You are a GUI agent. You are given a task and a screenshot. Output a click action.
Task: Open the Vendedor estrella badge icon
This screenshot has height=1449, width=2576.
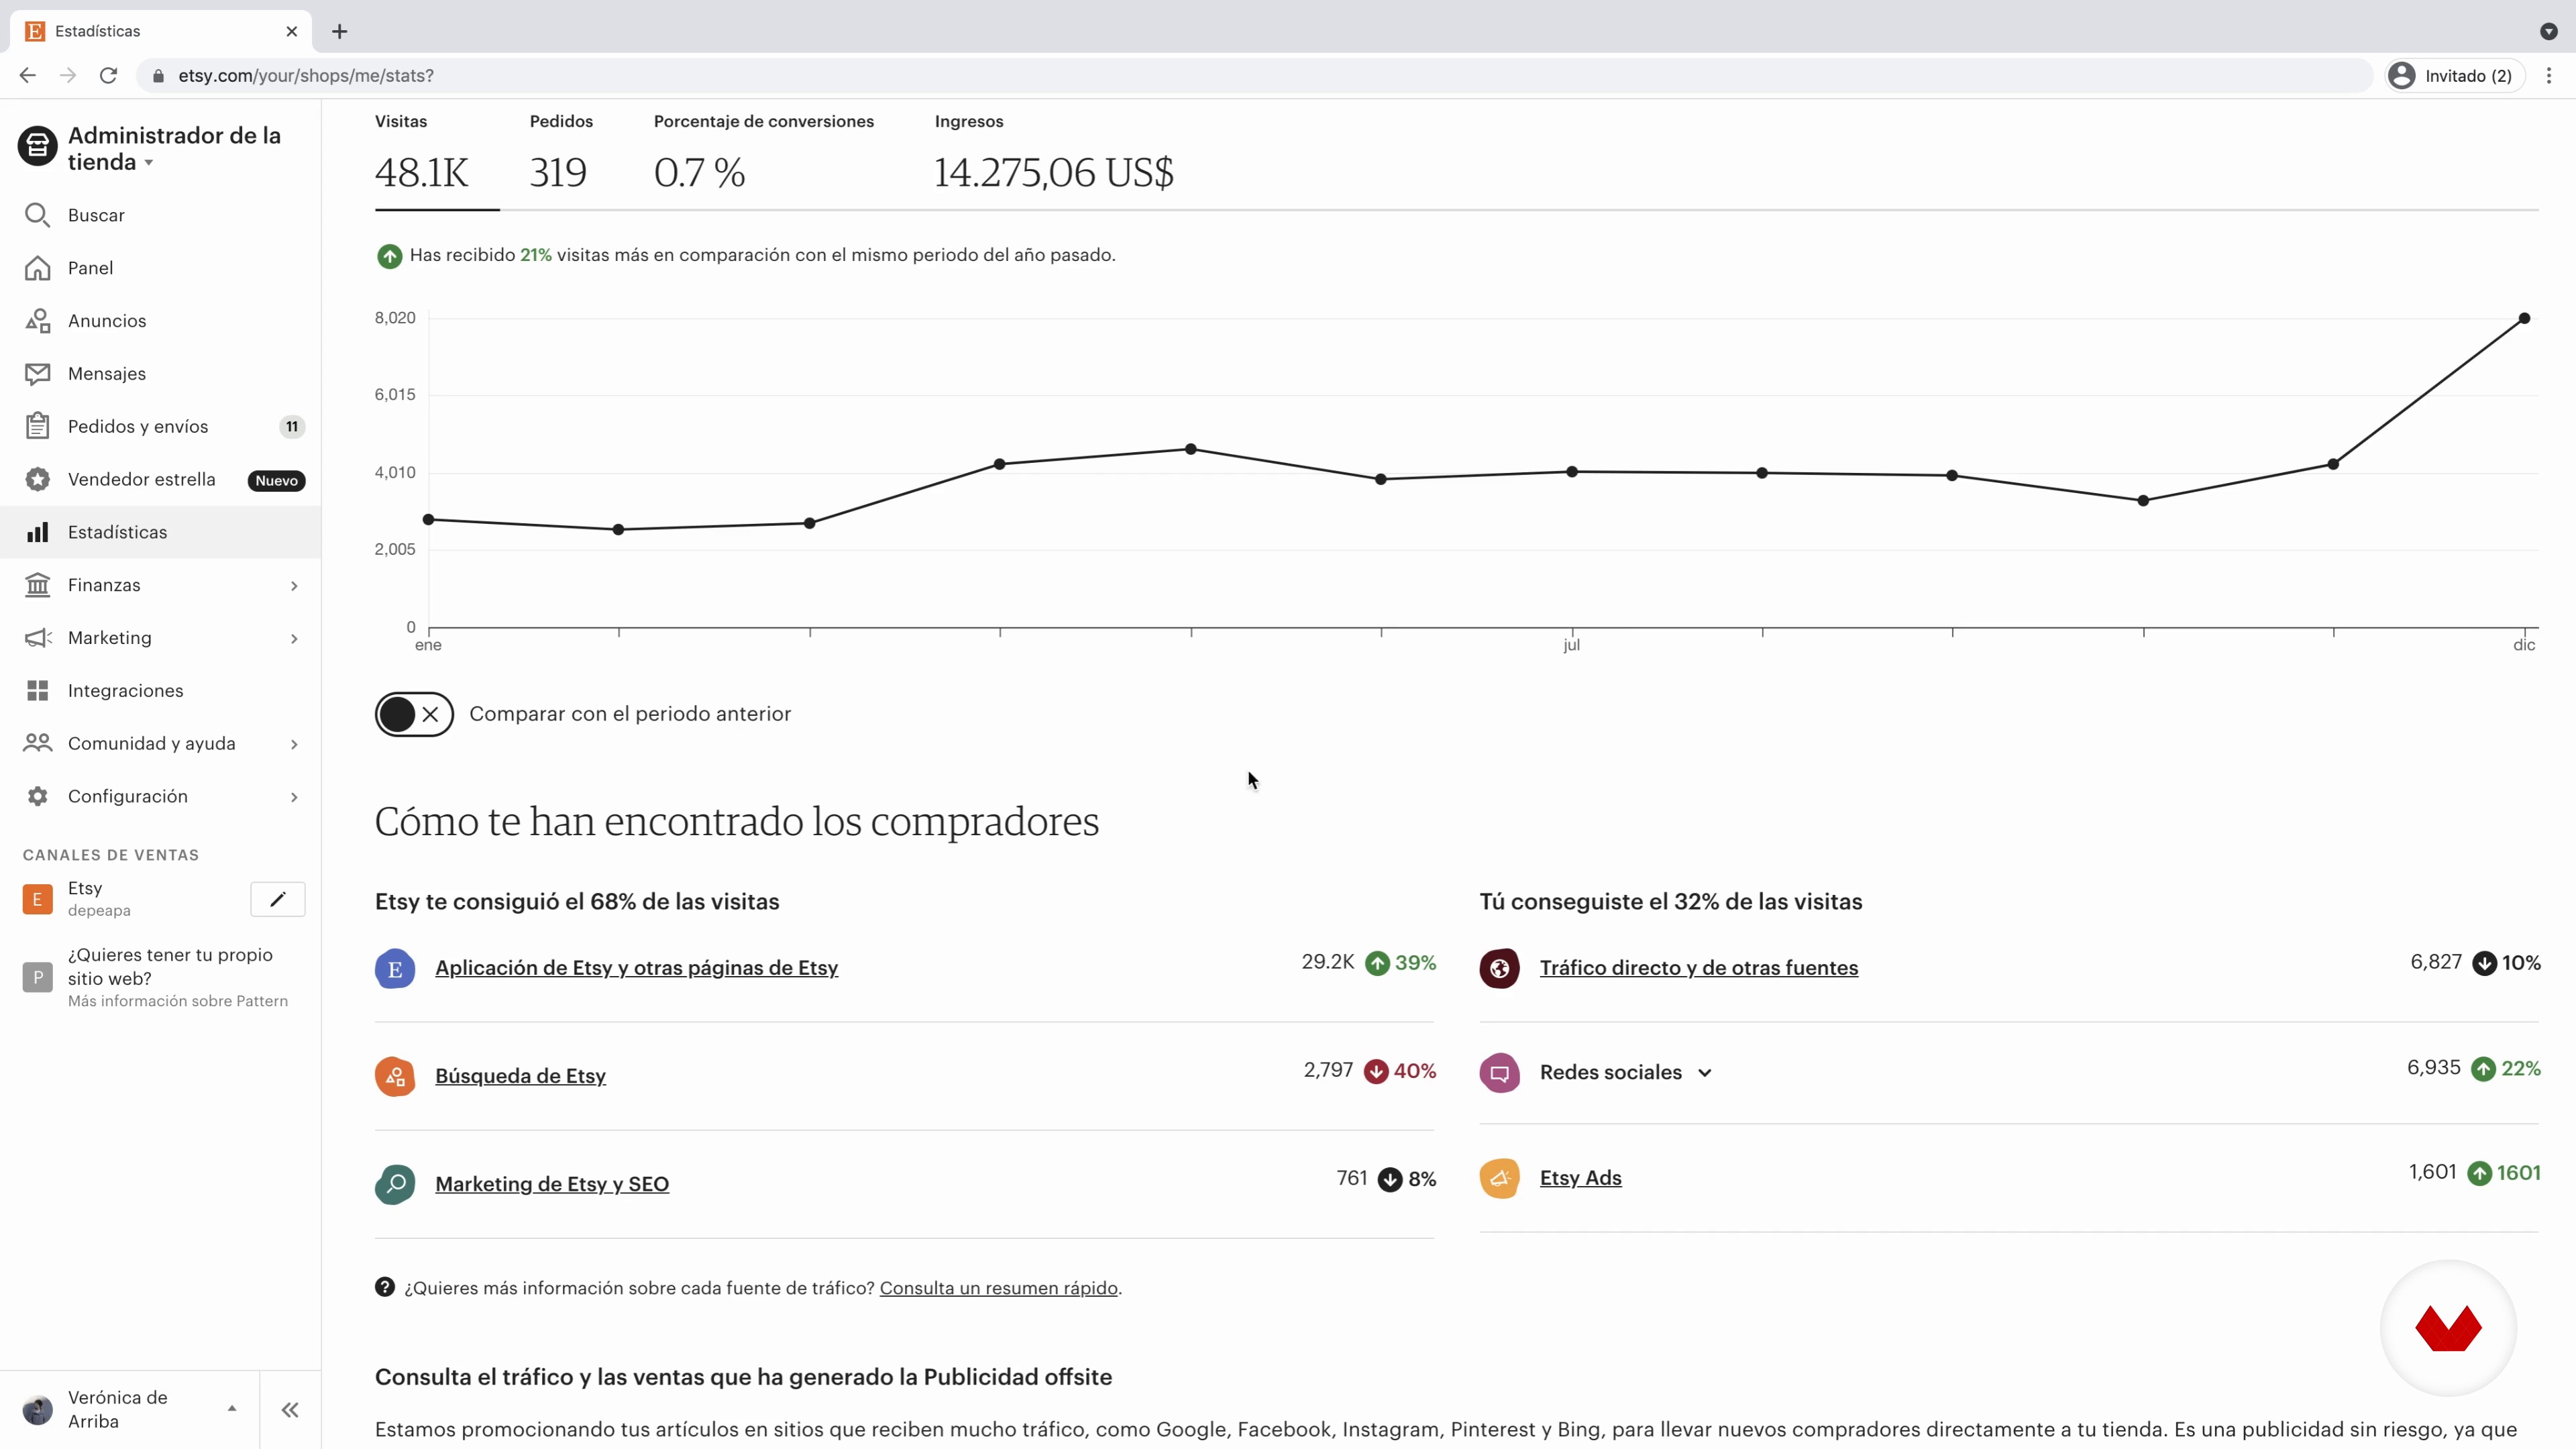(37, 479)
